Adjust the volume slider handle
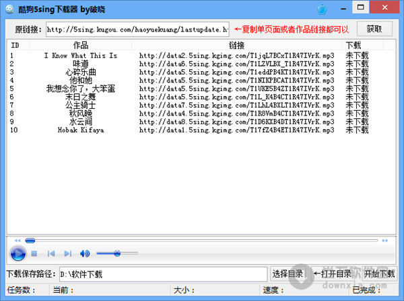This screenshot has height=301, width=404. click(x=117, y=253)
